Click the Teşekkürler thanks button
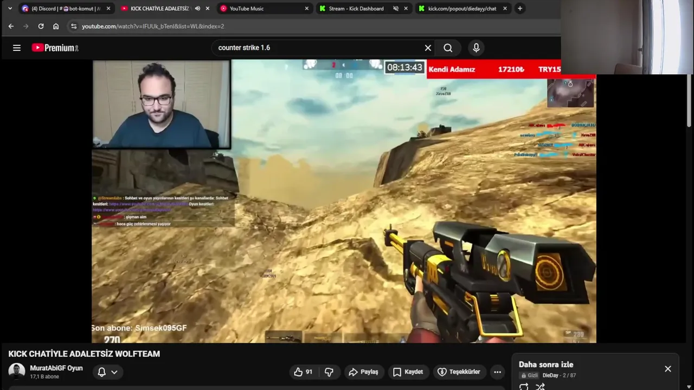This screenshot has width=694, height=390. coord(459,372)
